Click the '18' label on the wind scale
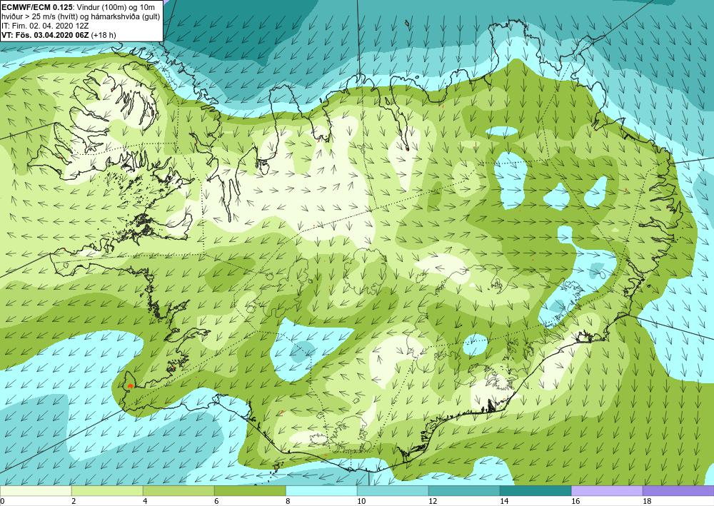Image resolution: width=714 pixels, height=506 pixels. pyautogui.click(x=647, y=502)
